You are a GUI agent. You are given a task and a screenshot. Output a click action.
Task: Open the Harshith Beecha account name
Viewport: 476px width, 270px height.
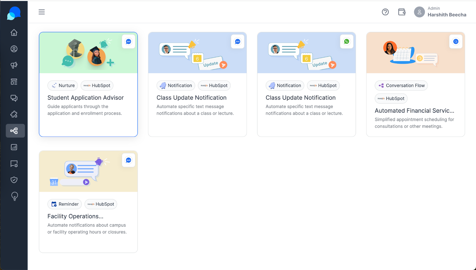[x=447, y=15]
